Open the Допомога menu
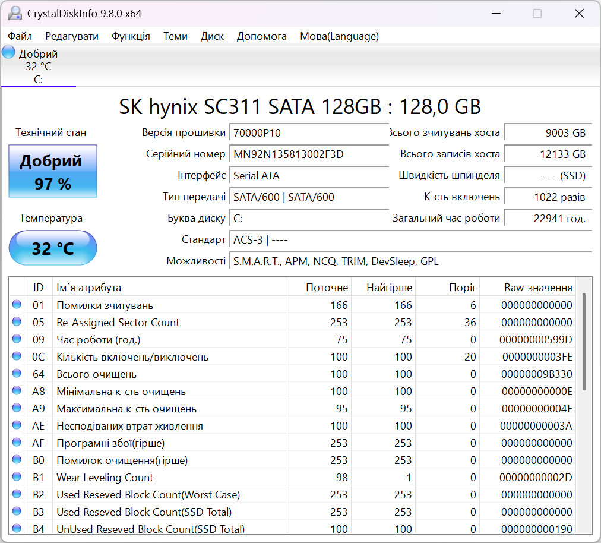The width and height of the screenshot is (601, 543). (261, 36)
